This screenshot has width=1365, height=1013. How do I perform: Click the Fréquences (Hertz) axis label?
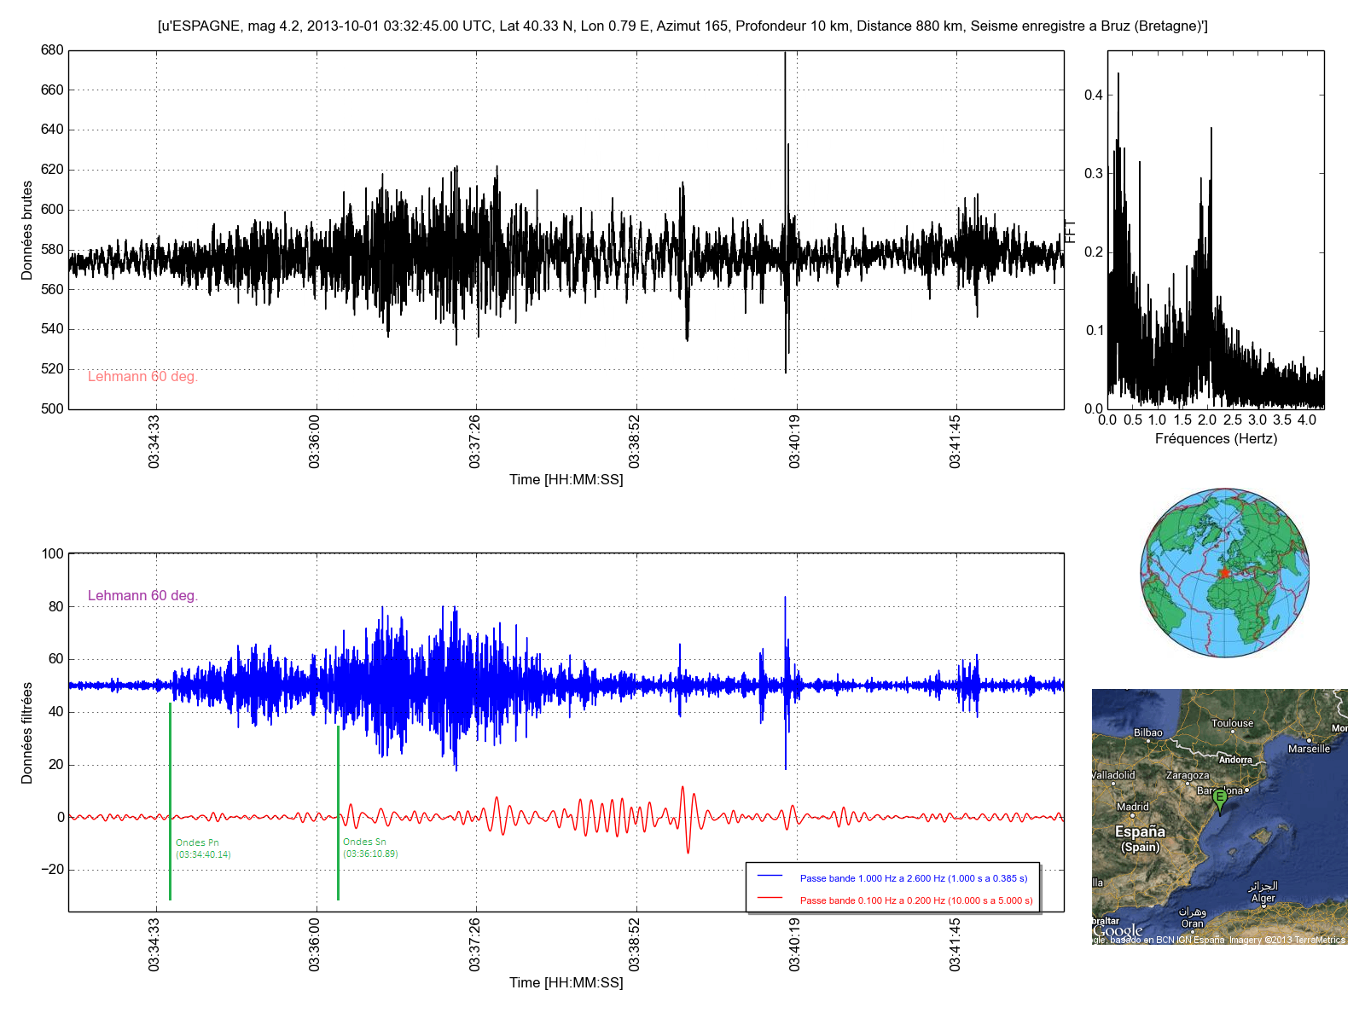pyautogui.click(x=1216, y=439)
